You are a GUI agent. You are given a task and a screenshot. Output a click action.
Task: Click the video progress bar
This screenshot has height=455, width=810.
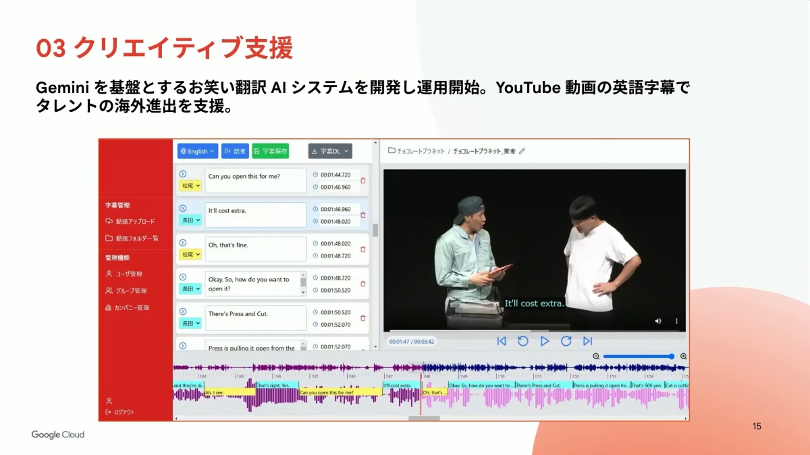click(x=535, y=330)
